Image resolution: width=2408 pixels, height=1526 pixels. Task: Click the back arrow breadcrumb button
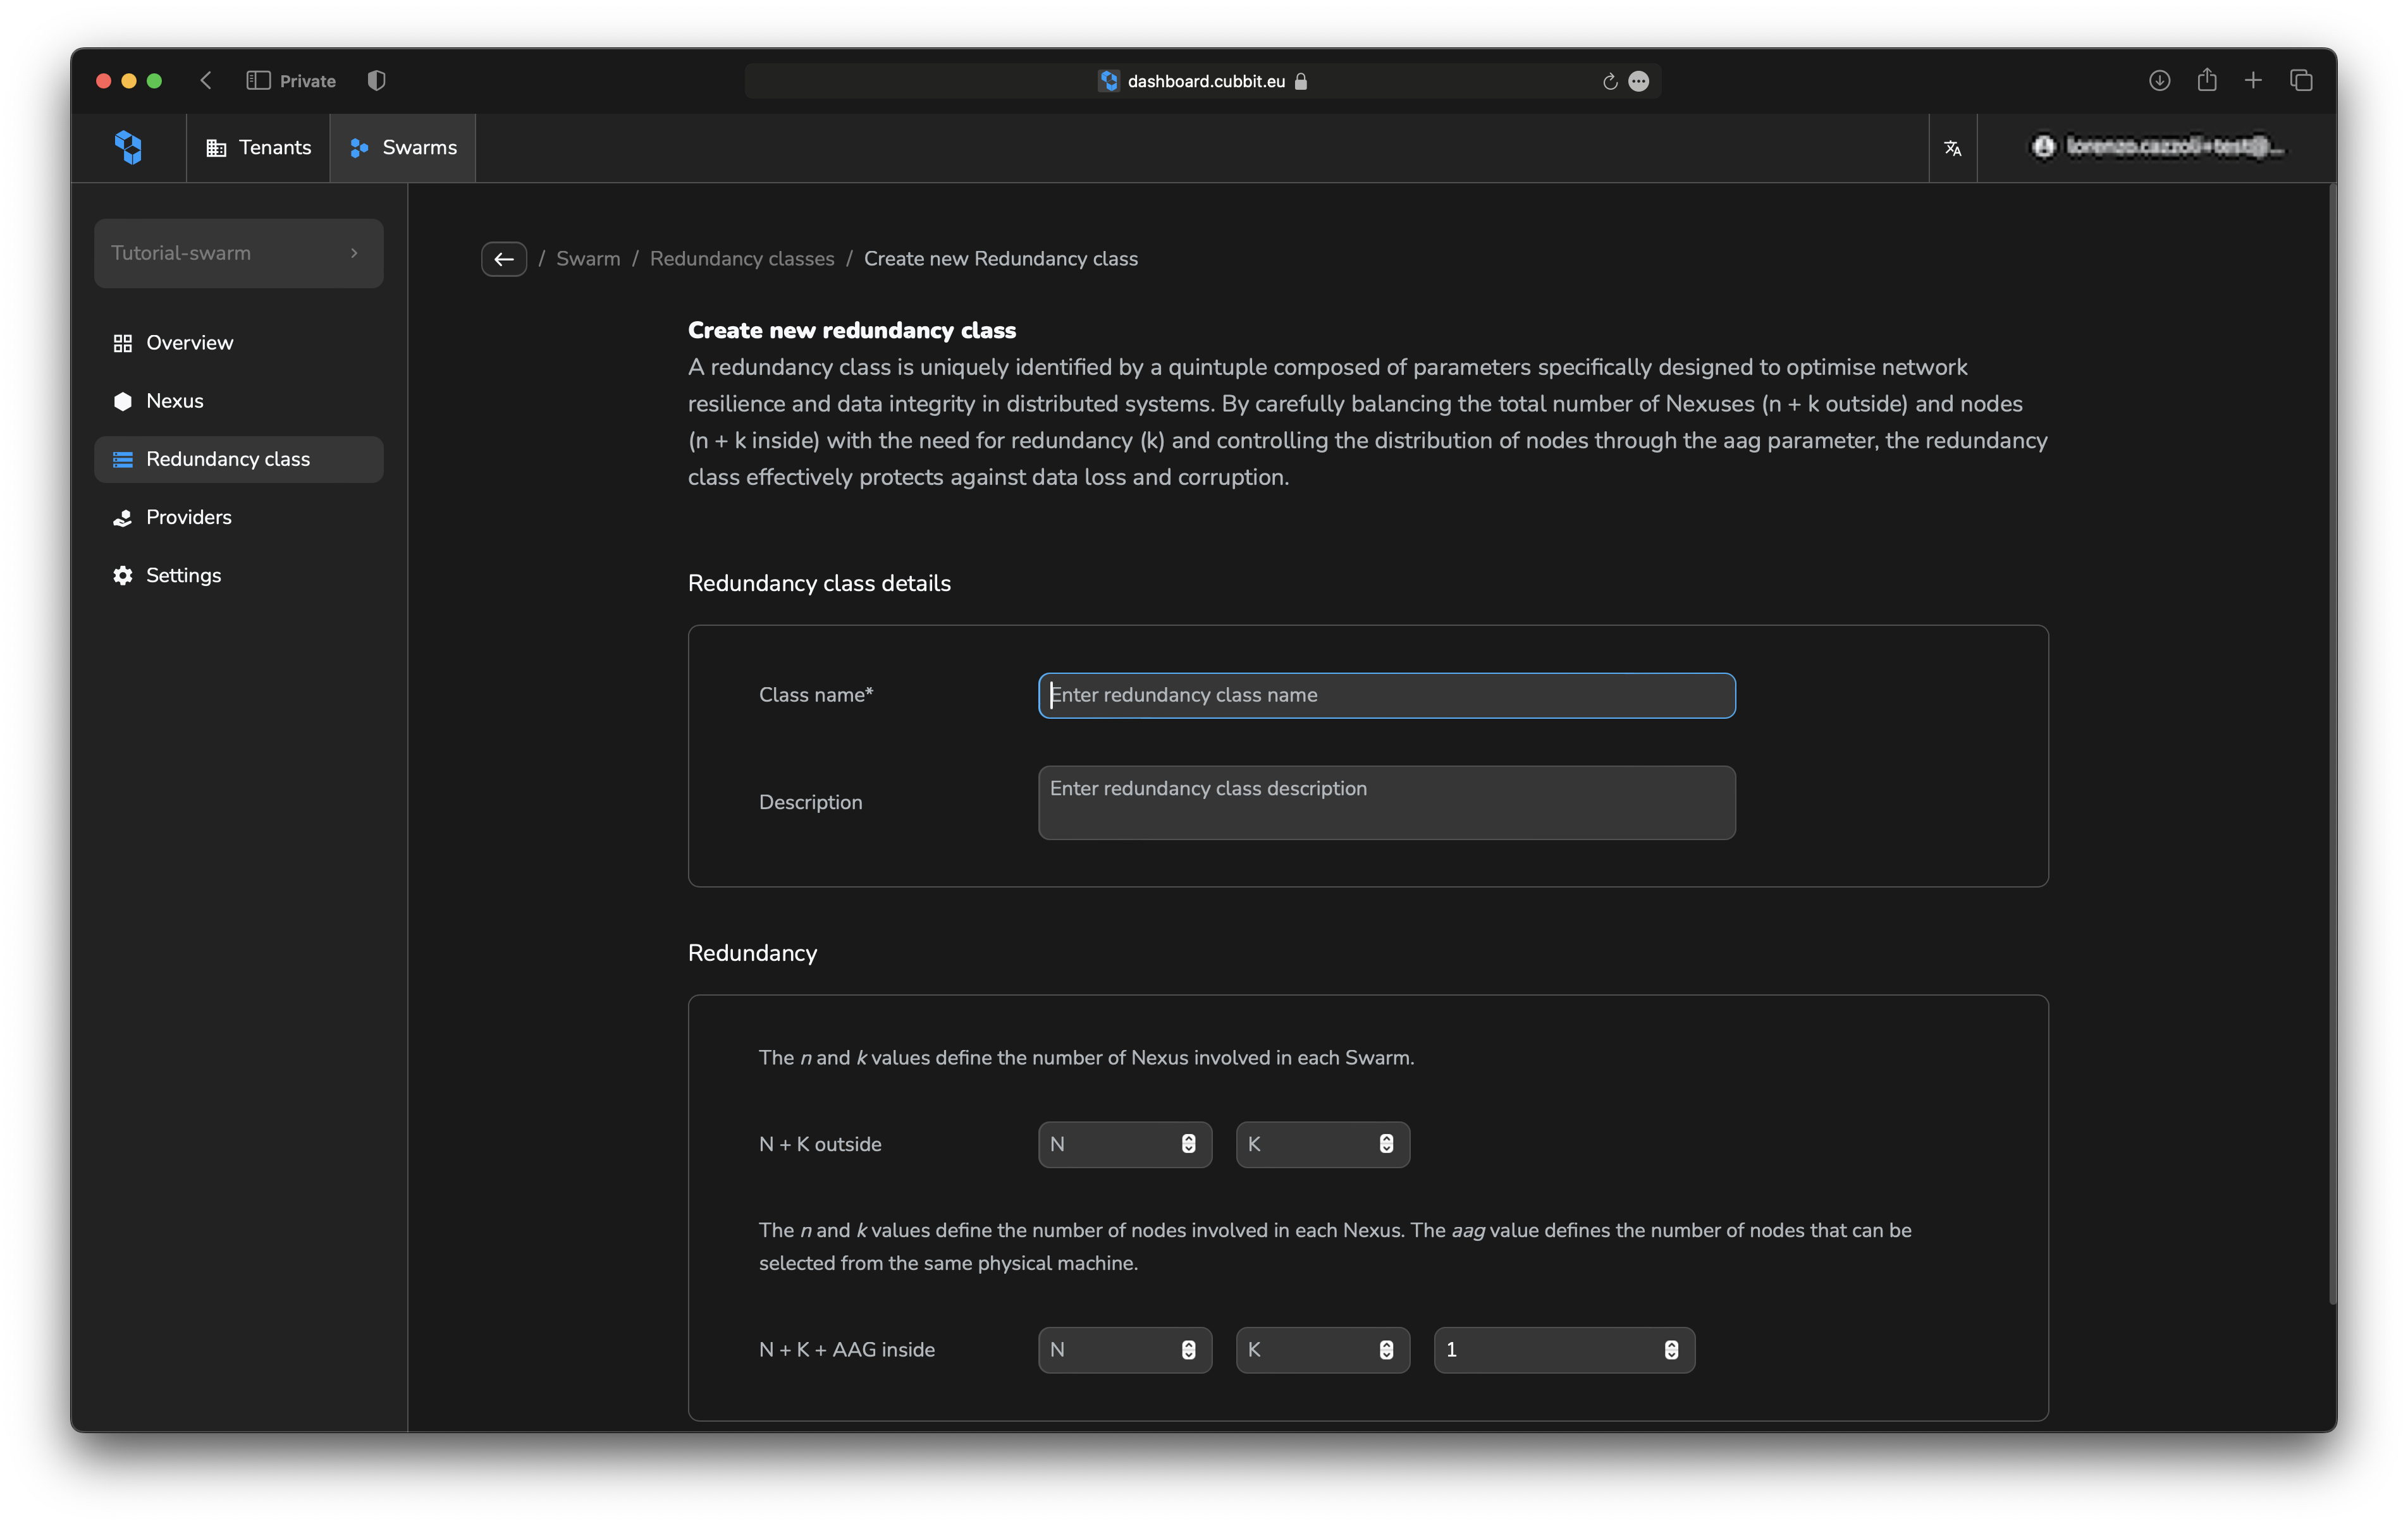click(x=504, y=259)
